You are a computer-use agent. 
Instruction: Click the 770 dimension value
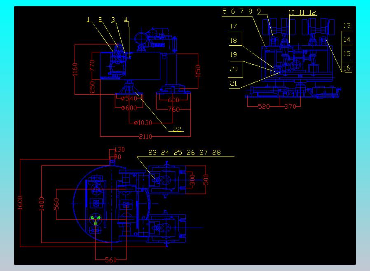pyautogui.click(x=92, y=65)
